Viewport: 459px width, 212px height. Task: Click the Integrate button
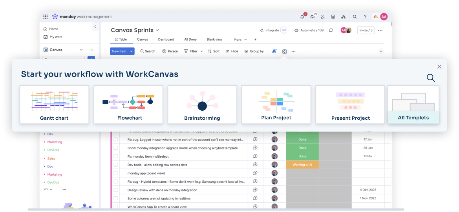tap(269, 30)
